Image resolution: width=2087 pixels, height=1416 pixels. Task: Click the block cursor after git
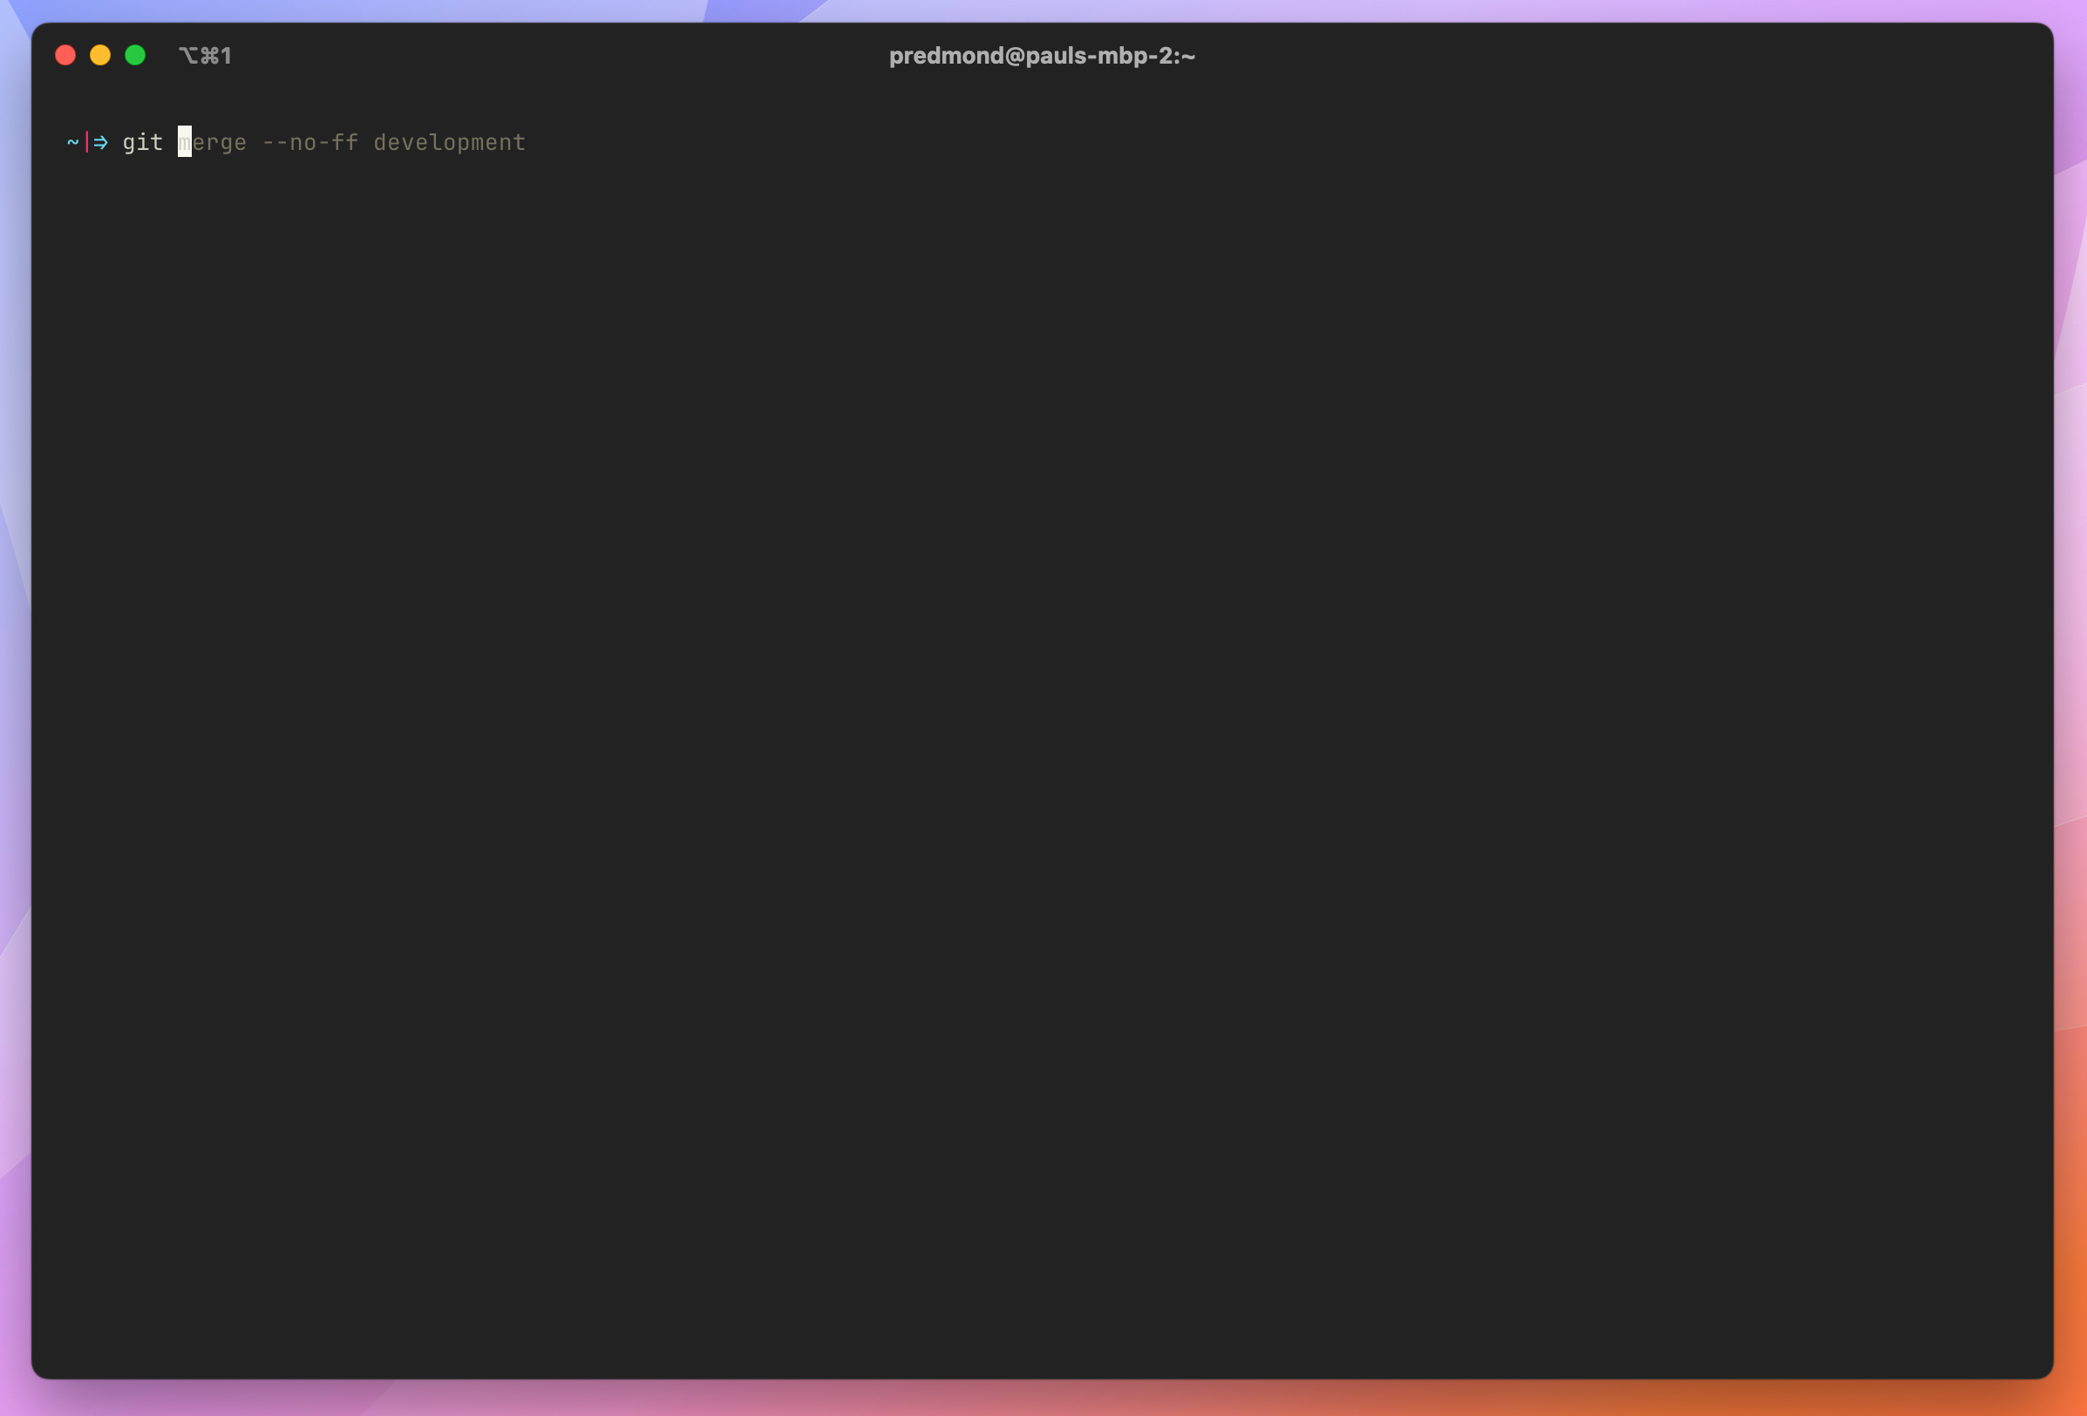185,141
